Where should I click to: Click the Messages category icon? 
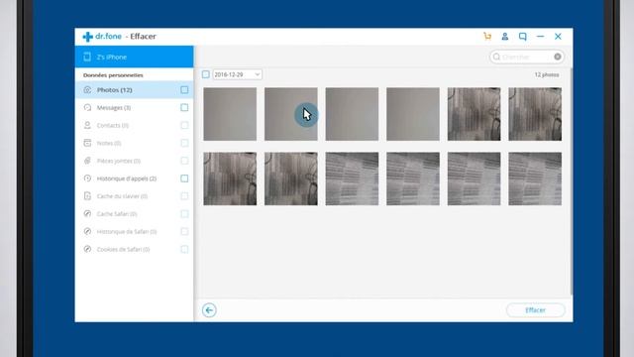tap(87, 108)
